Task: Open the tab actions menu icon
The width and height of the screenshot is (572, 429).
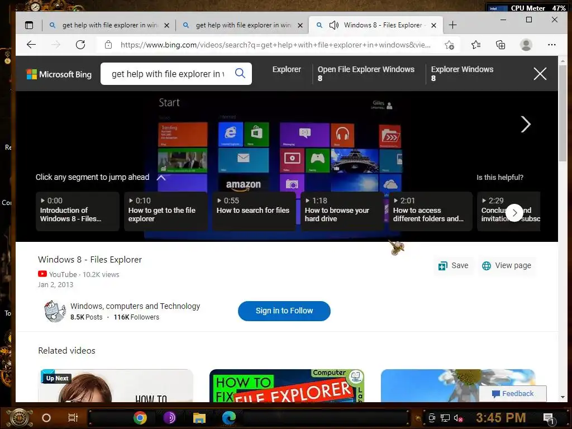Action: [29, 25]
